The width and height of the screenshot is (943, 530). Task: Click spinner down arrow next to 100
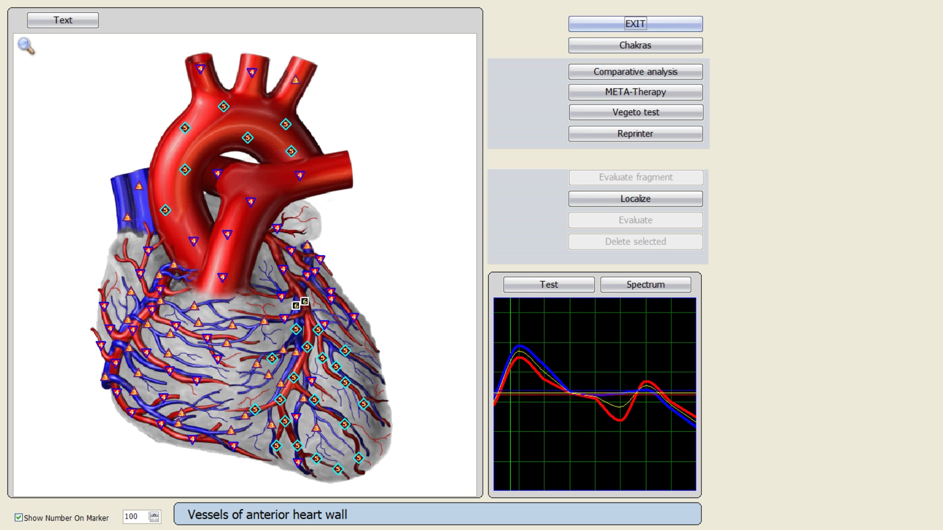point(154,519)
